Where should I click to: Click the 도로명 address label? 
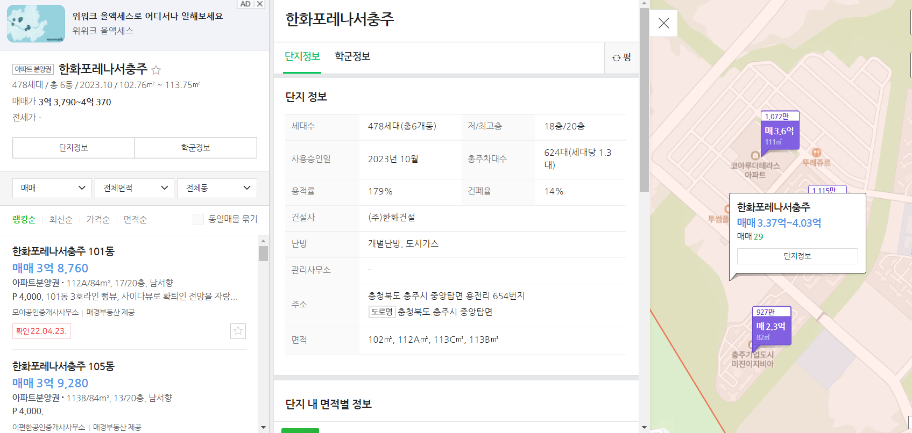pos(382,312)
